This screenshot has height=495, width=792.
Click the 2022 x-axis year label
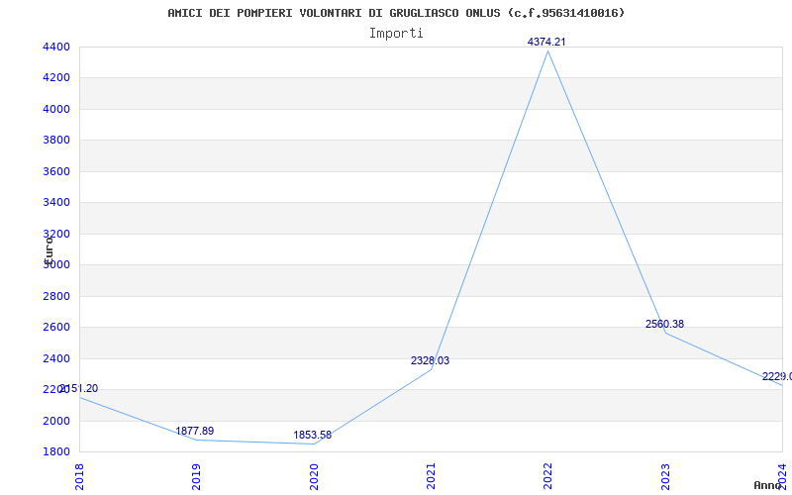pyautogui.click(x=547, y=477)
